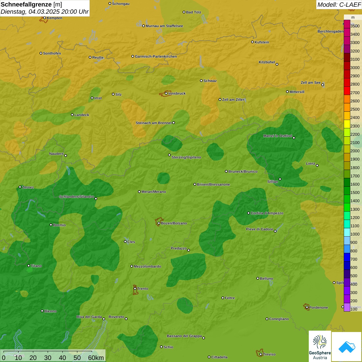Click the Zell am See marker
The height and width of the screenshot is (362, 362).
(x=322, y=85)
